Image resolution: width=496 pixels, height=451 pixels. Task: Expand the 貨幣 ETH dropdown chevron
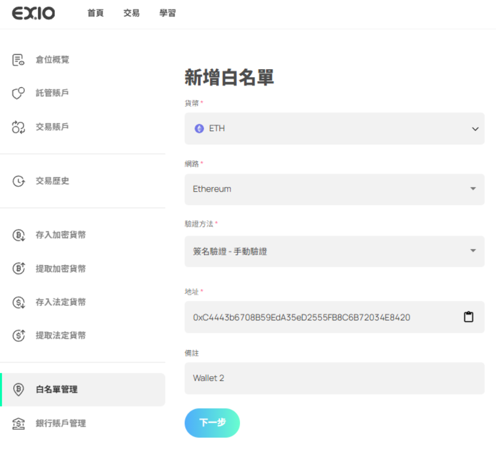(x=475, y=129)
